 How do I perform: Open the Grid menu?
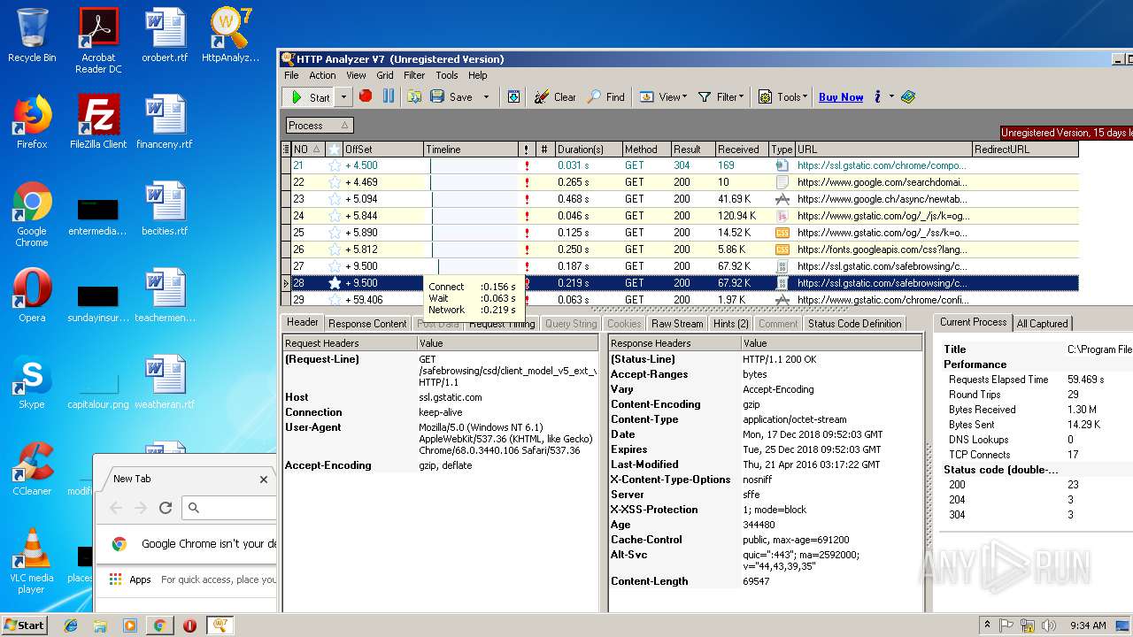click(385, 75)
